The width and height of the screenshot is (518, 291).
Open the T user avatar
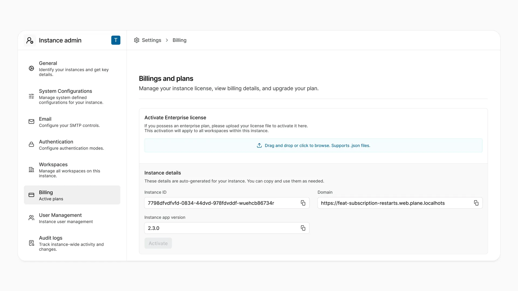click(x=116, y=40)
